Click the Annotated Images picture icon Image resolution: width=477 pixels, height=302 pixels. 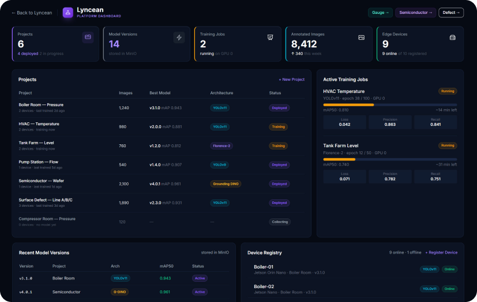(x=362, y=38)
